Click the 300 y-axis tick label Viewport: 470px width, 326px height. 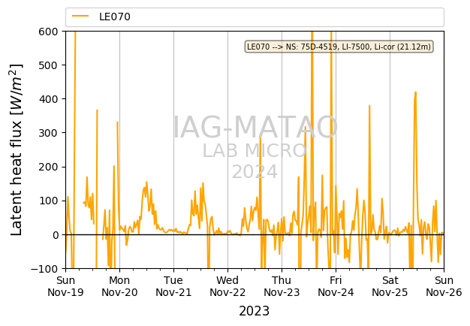coord(48,133)
